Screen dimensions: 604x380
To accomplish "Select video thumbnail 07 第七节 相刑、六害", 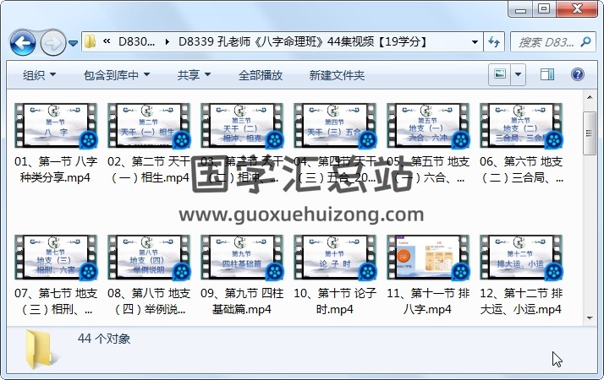I will (x=56, y=258).
